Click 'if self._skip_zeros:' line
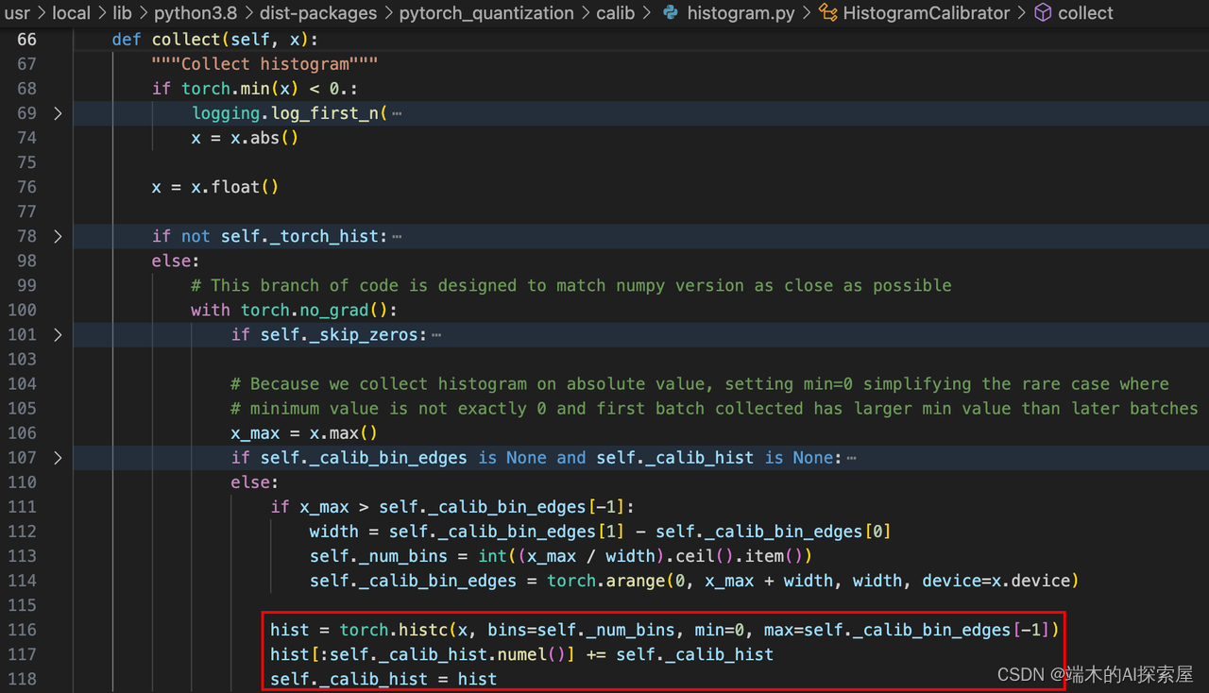The image size is (1209, 693). tap(330, 334)
